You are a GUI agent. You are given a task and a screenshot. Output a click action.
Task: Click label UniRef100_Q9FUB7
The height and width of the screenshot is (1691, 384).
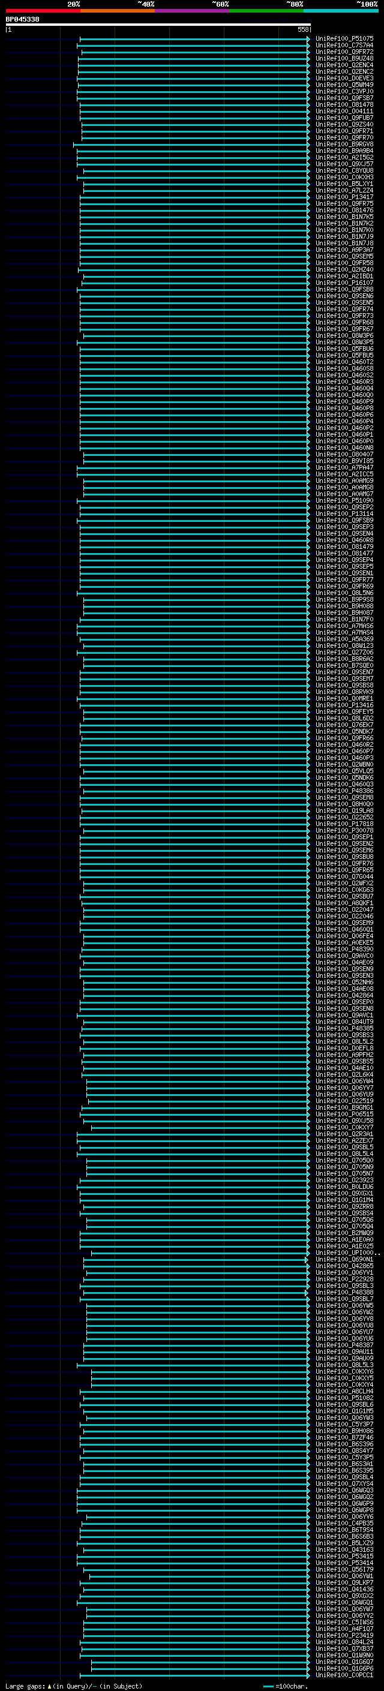(344, 118)
